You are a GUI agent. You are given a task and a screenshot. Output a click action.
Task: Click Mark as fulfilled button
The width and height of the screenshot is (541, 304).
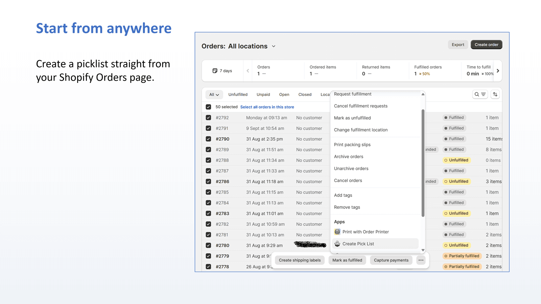(x=347, y=260)
